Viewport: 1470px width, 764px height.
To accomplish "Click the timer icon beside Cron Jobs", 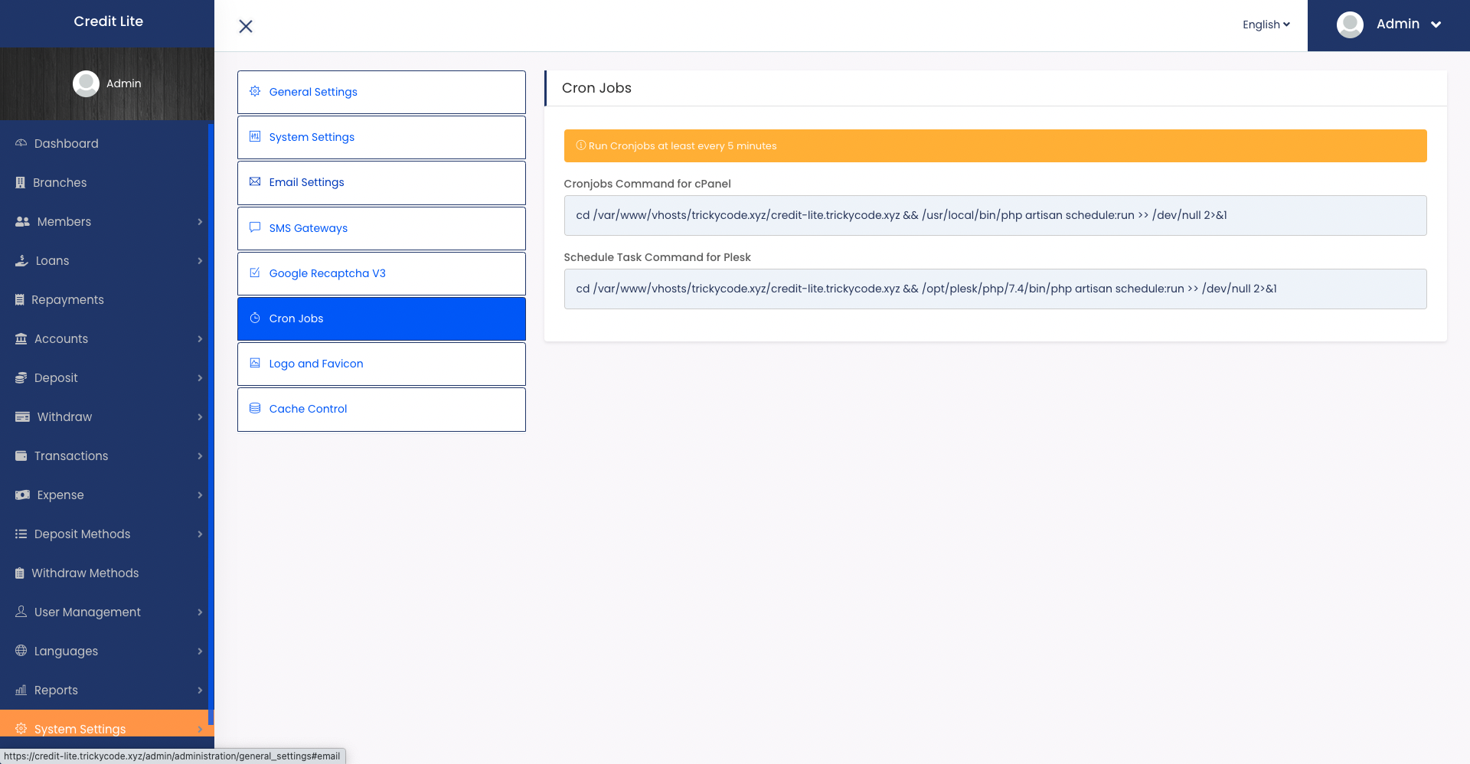I will pos(255,318).
